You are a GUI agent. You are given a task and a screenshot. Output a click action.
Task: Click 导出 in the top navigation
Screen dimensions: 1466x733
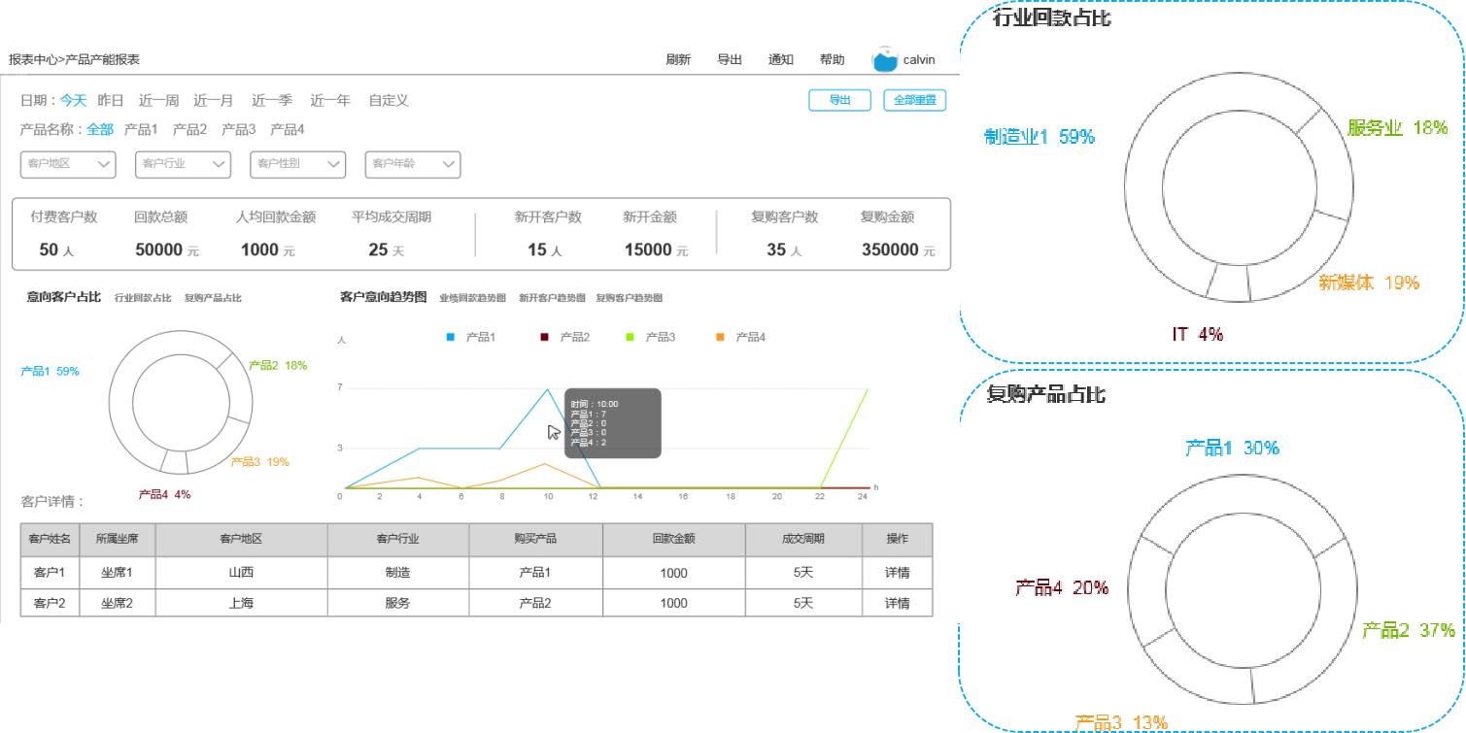[730, 60]
